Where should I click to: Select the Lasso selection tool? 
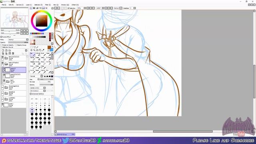[34, 47]
